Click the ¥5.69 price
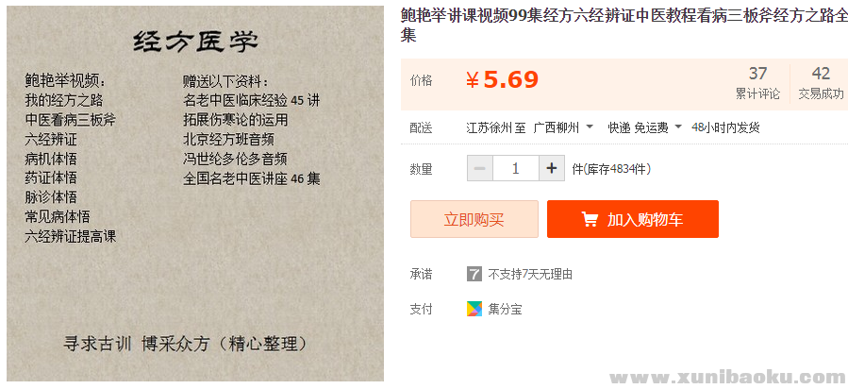 (x=503, y=80)
